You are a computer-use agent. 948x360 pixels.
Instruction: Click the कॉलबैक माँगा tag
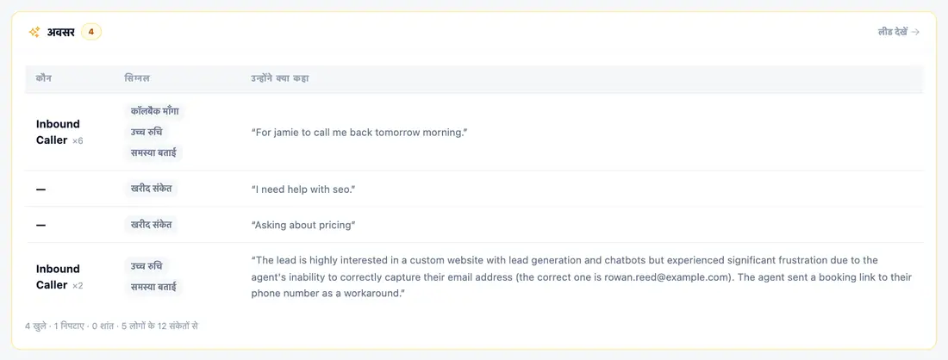(155, 111)
